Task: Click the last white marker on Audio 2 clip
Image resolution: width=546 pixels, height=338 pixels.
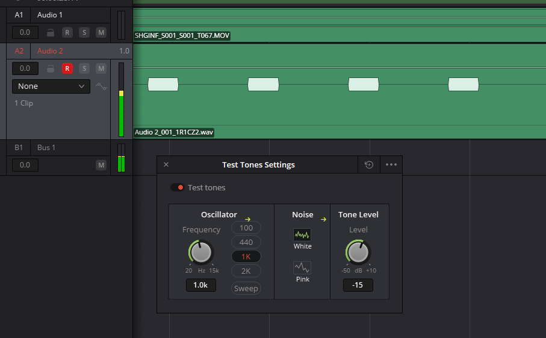Action: tap(464, 85)
